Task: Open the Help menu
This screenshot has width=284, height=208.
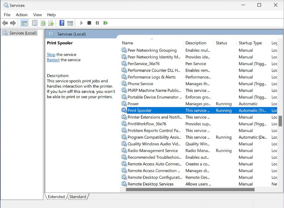Action: pyautogui.click(x=51, y=15)
